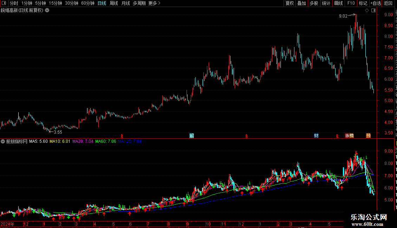The width and height of the screenshot is (397, 228).
Task: Click the 3.55 low price label
Action: tap(58, 132)
